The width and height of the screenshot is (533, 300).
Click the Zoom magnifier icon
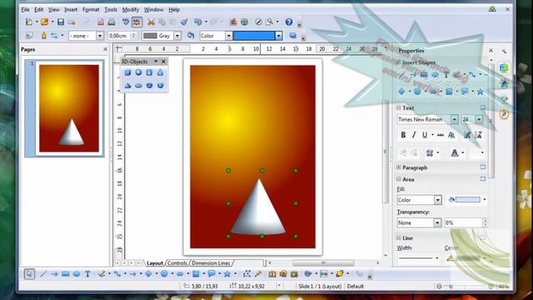[x=270, y=22]
